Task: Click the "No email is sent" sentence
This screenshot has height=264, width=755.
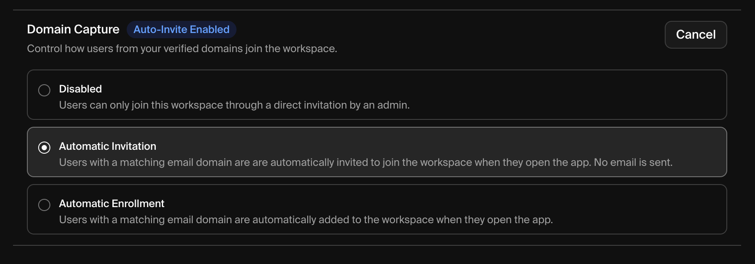Action: 633,162
